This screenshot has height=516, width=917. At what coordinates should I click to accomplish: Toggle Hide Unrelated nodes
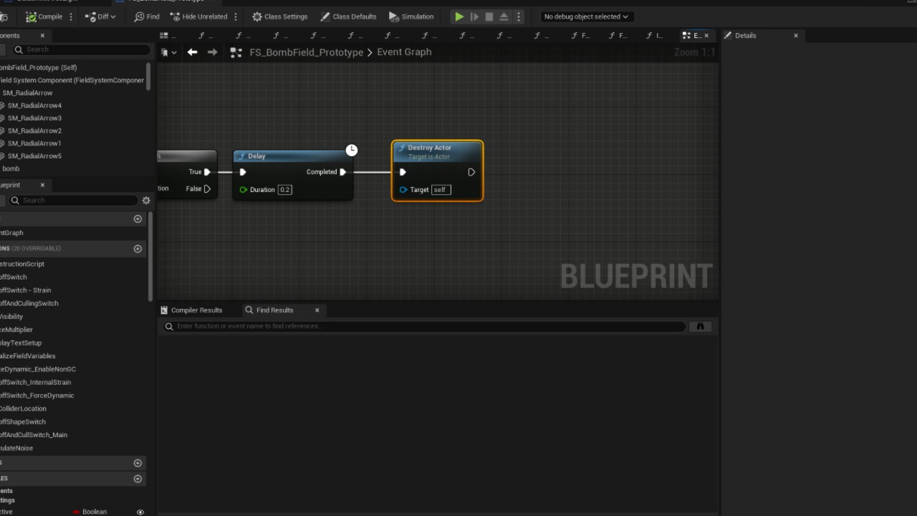pyautogui.click(x=198, y=16)
